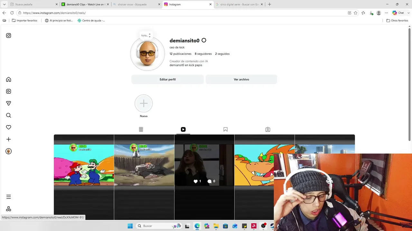This screenshot has height=231, width=412.
Task: Open the Mario and Luigi reel
Action: tap(84, 177)
